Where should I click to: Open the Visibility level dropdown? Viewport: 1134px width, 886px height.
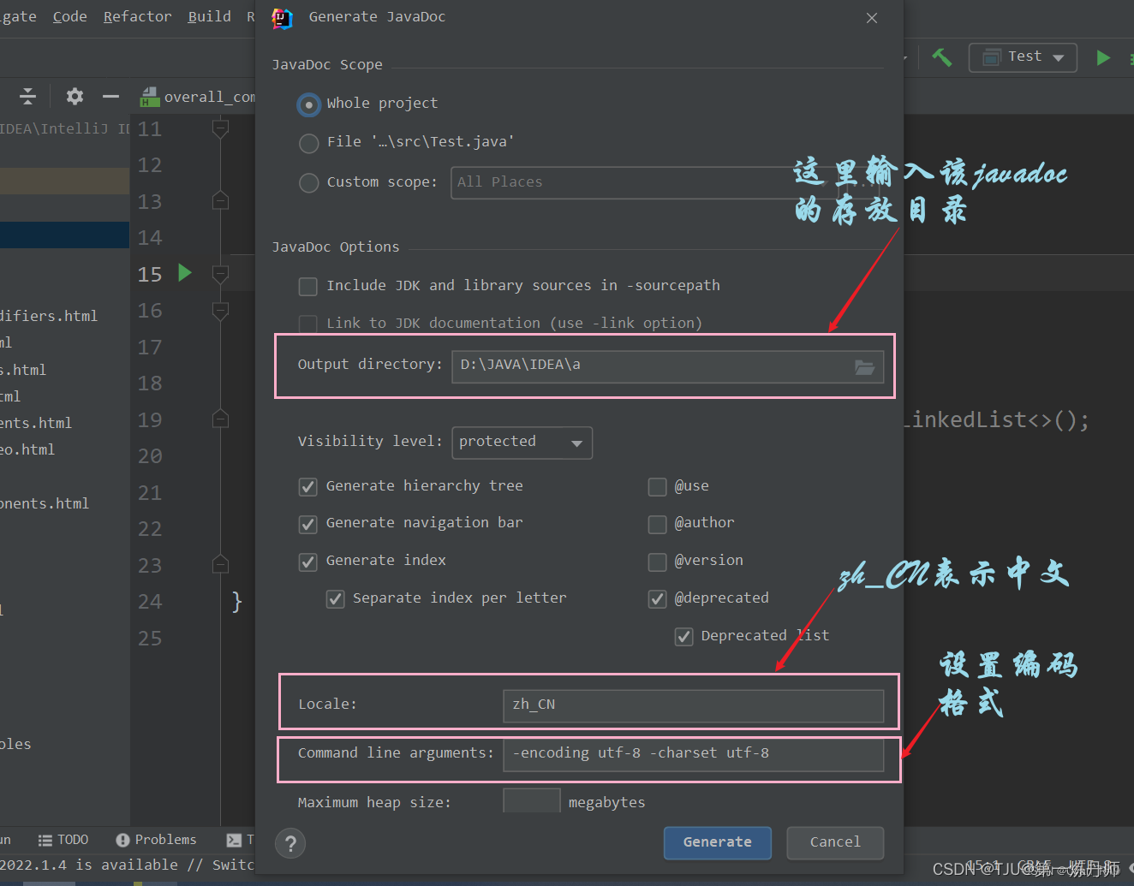522,443
